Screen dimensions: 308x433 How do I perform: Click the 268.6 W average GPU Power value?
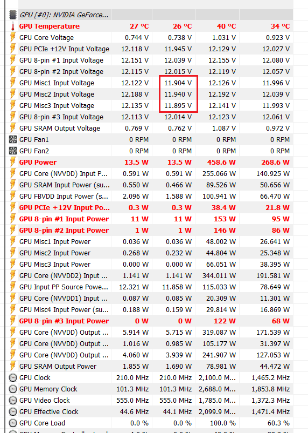(276, 162)
